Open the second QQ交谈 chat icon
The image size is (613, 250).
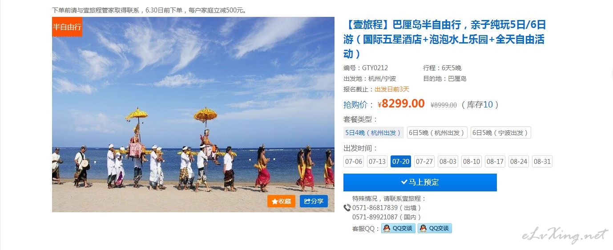click(435, 228)
